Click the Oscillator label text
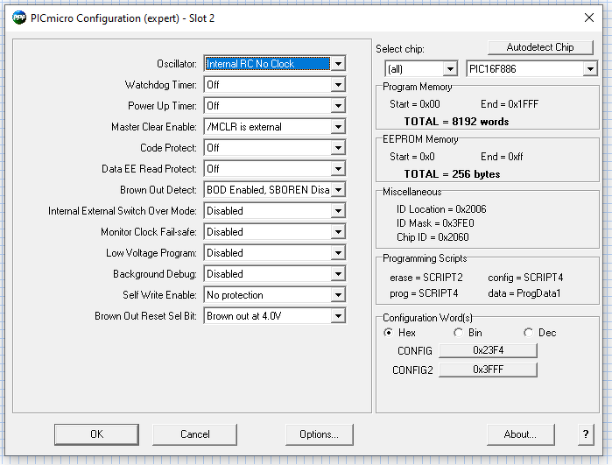This screenshot has height=465, width=612. (x=176, y=64)
